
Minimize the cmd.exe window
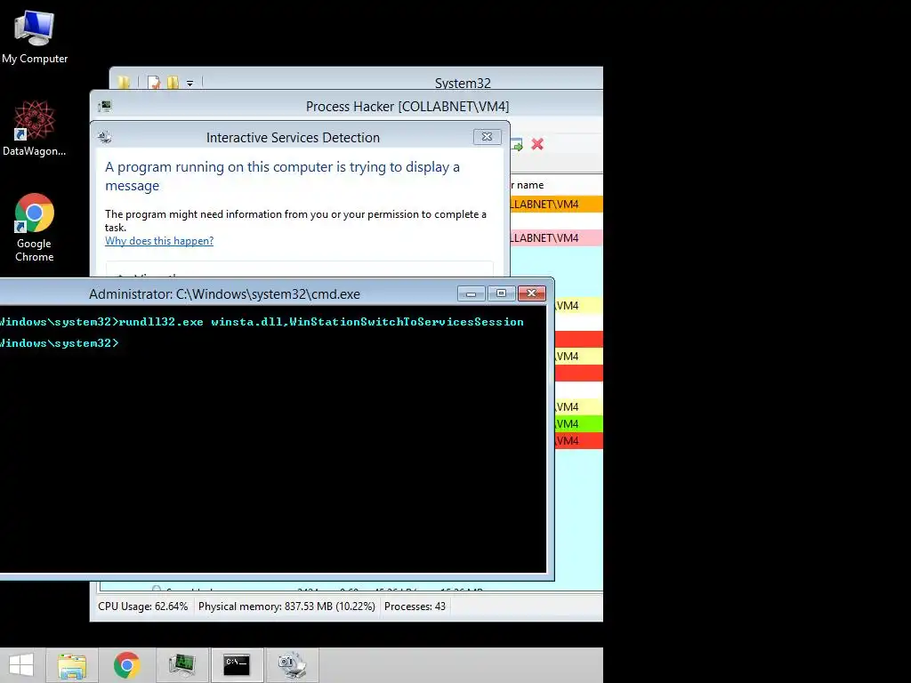point(472,293)
